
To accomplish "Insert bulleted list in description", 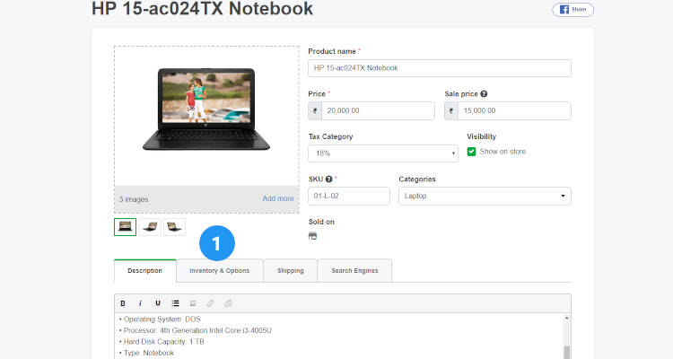I will (x=175, y=303).
